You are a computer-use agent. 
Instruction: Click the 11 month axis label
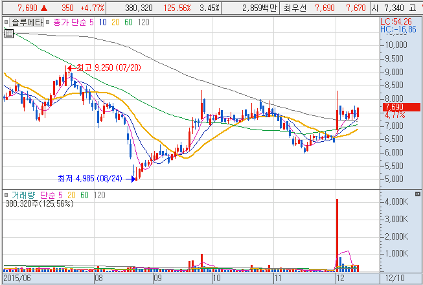tap(278, 278)
